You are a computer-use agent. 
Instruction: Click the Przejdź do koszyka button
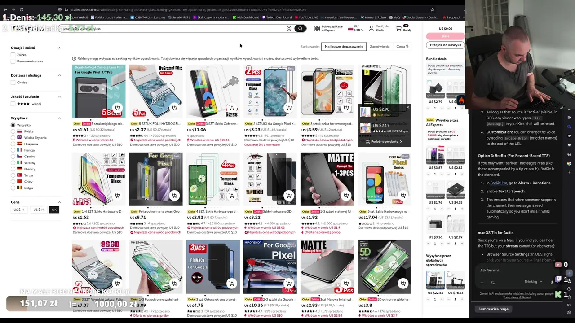(445, 45)
